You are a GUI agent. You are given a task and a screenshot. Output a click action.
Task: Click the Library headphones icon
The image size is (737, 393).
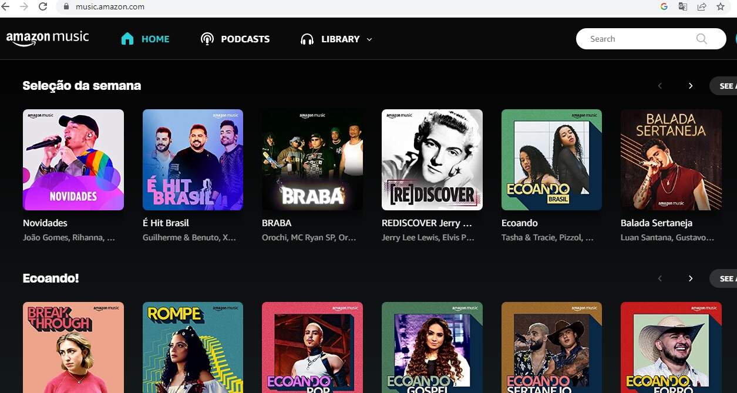307,39
